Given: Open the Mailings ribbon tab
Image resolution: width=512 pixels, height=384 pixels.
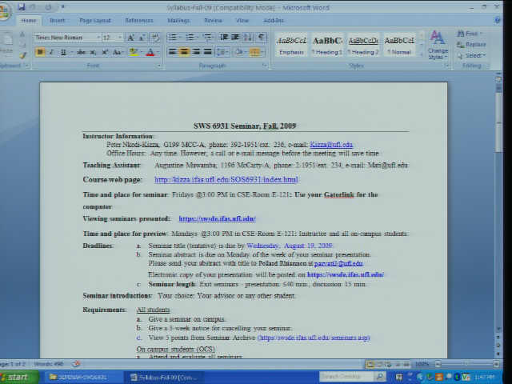Looking at the screenshot, I should tap(178, 20).
